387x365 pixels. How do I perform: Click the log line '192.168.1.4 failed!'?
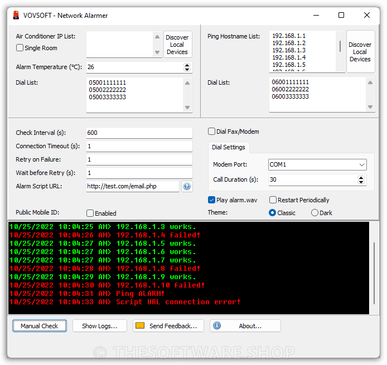(105, 235)
